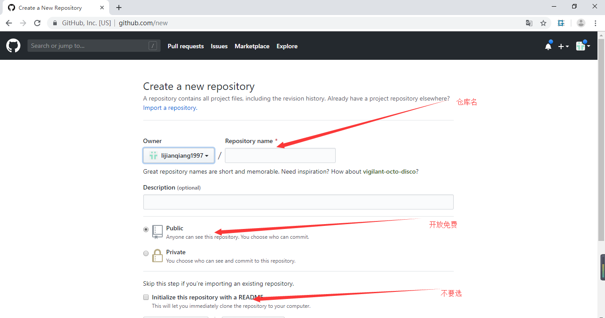Click the GitHub Octocat logo

(x=13, y=46)
